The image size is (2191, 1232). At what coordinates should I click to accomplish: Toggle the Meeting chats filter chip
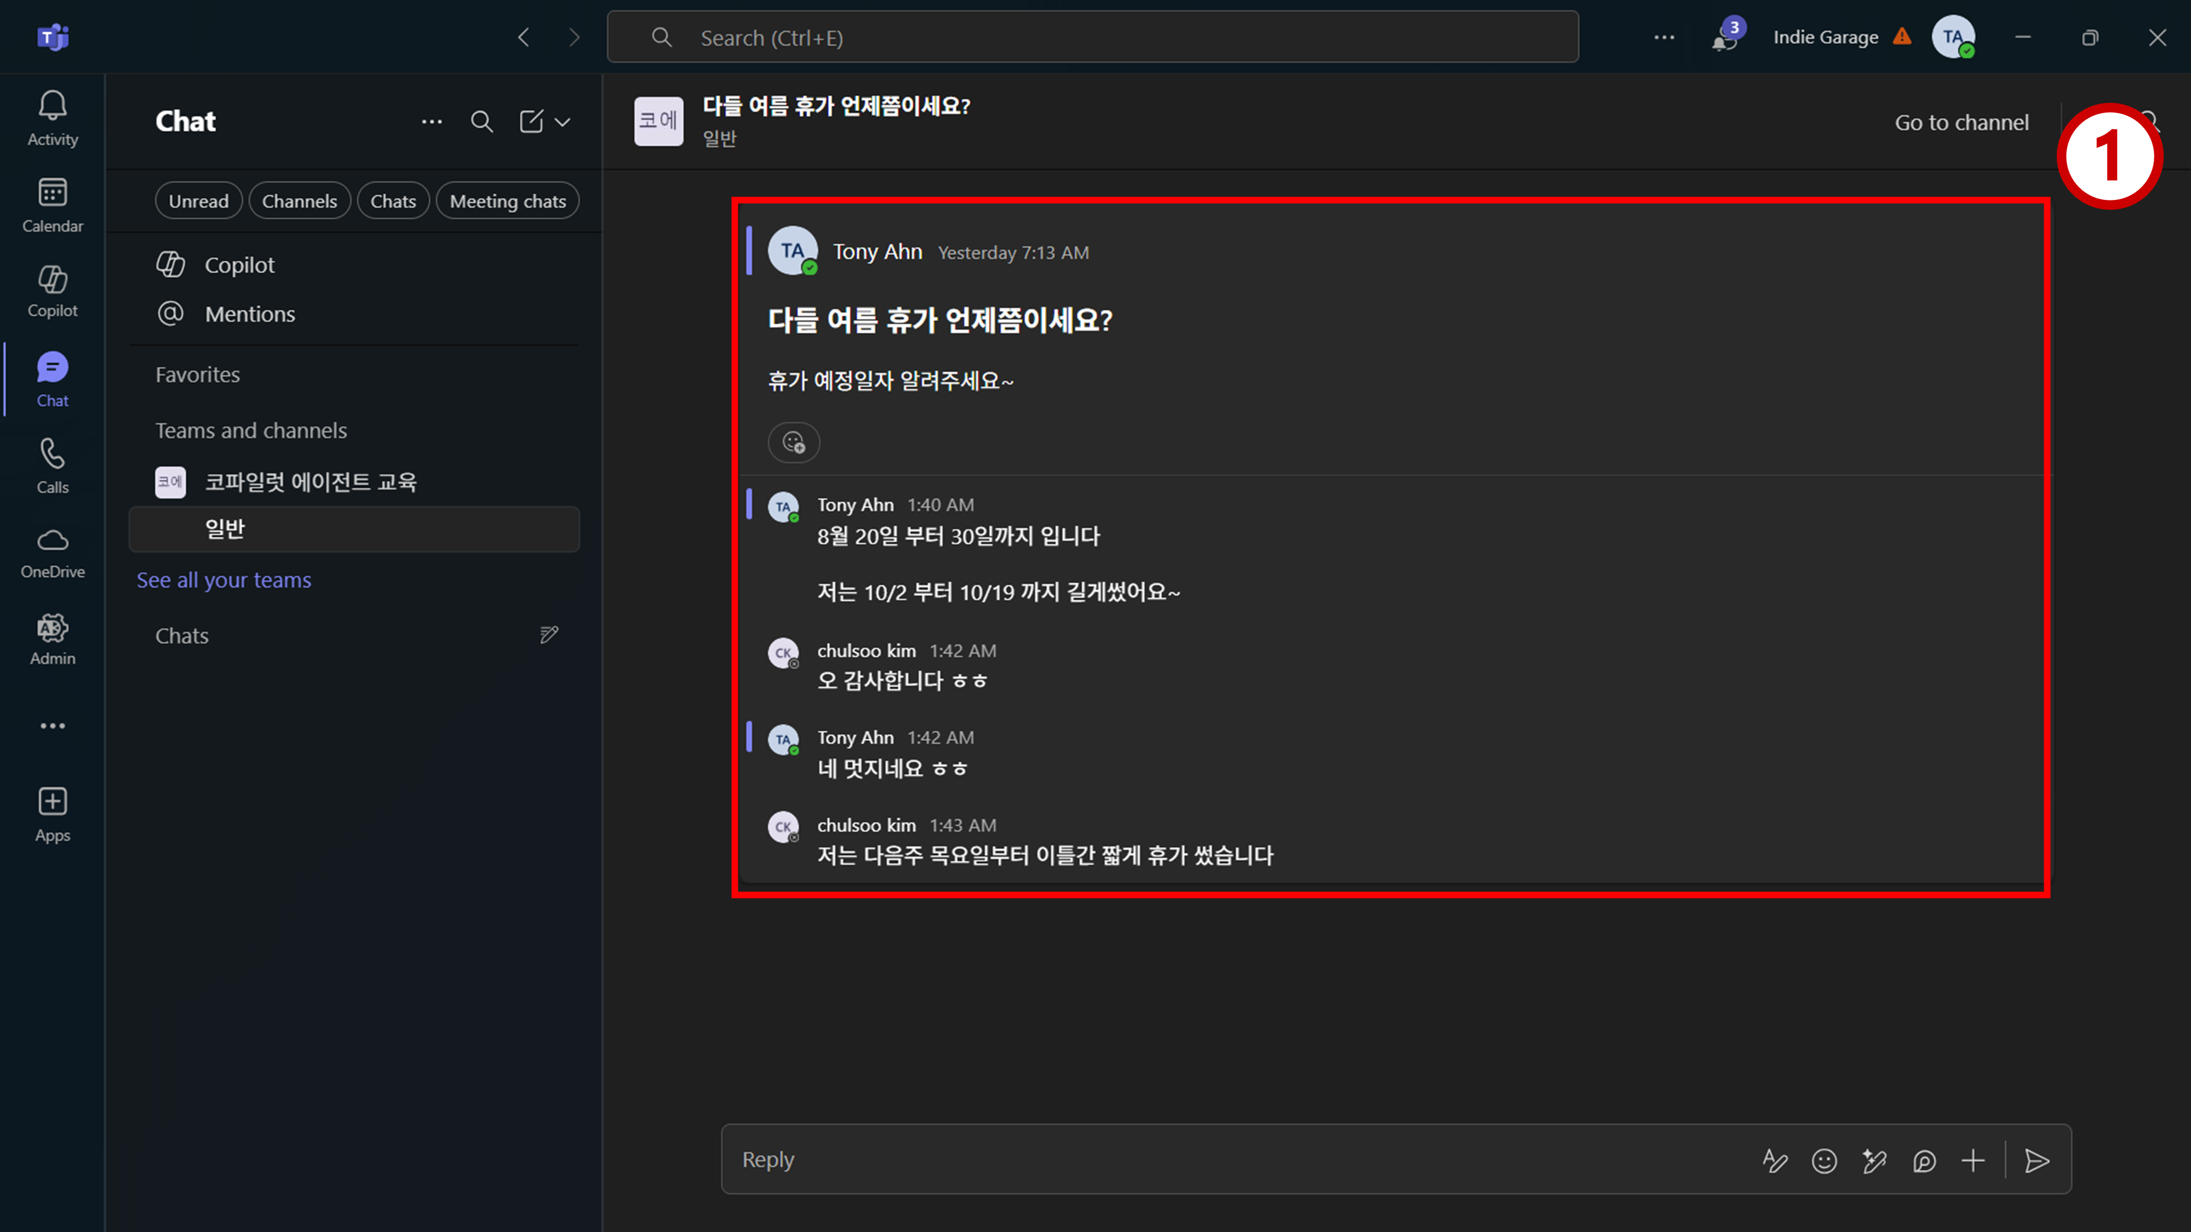pyautogui.click(x=508, y=200)
